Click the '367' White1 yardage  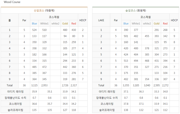[44, 73]
